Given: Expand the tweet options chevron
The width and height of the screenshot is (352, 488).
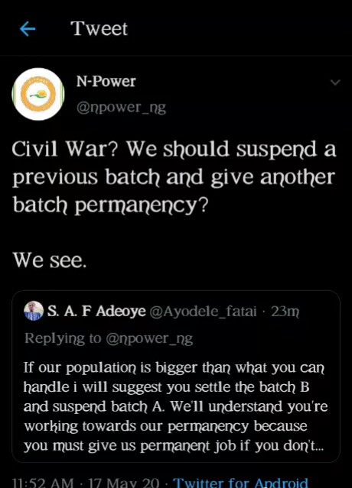Looking at the screenshot, I should 335,82.
